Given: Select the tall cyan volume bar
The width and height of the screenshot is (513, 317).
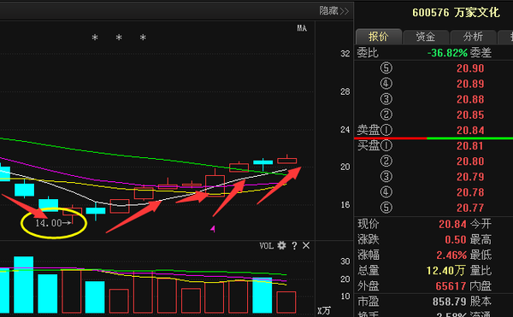Looking at the screenshot, I should (x=24, y=285).
